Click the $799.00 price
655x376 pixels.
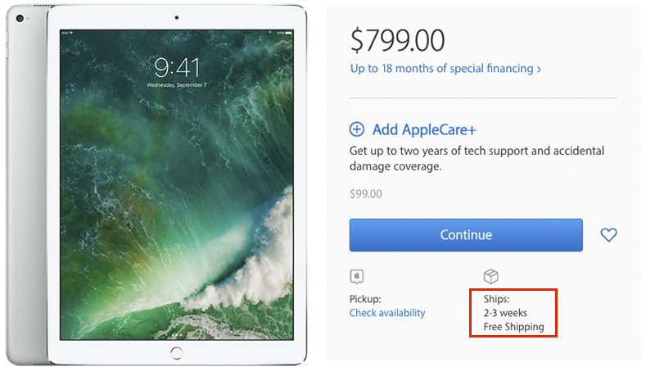pos(397,40)
